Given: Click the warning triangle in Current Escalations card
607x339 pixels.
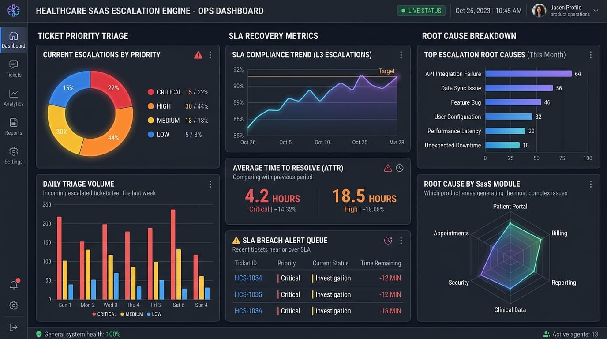Looking at the screenshot, I should point(199,55).
